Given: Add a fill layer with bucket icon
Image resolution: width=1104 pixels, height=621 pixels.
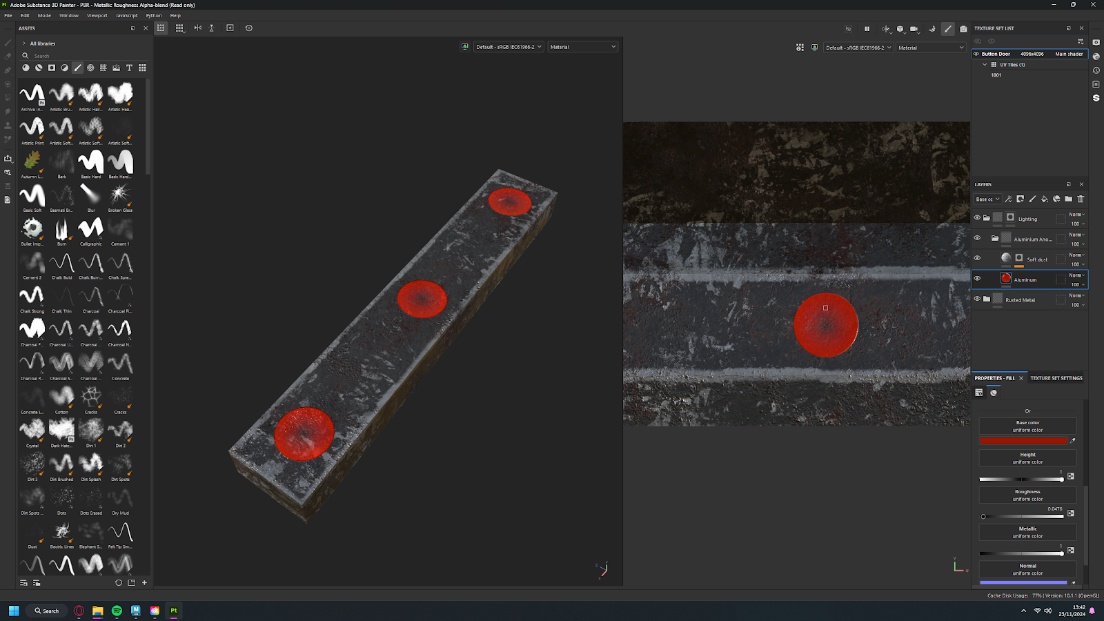Looking at the screenshot, I should (1045, 199).
